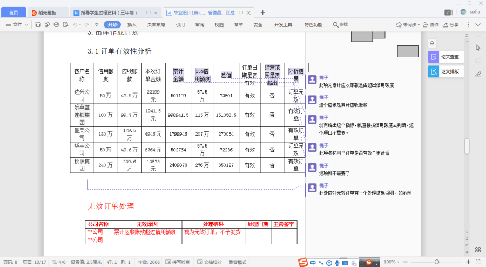The image size is (486, 267).
Task: Click the input method microphone icon
Action: pyautogui.click(x=337, y=263)
